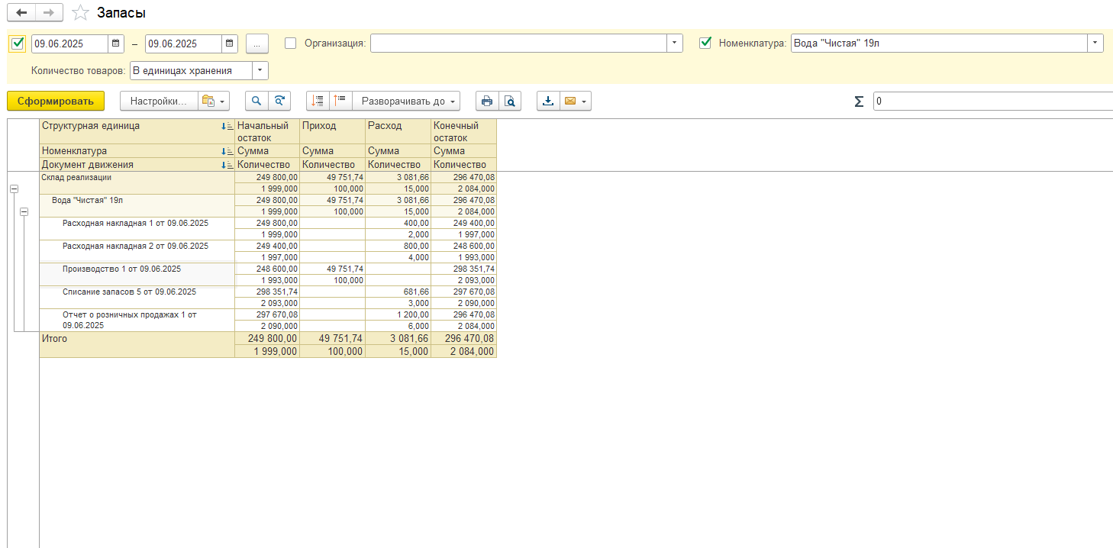Click the find magnifier icon
This screenshot has height=548, width=1113.
click(256, 101)
